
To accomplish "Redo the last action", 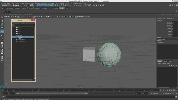I will click(23, 5).
